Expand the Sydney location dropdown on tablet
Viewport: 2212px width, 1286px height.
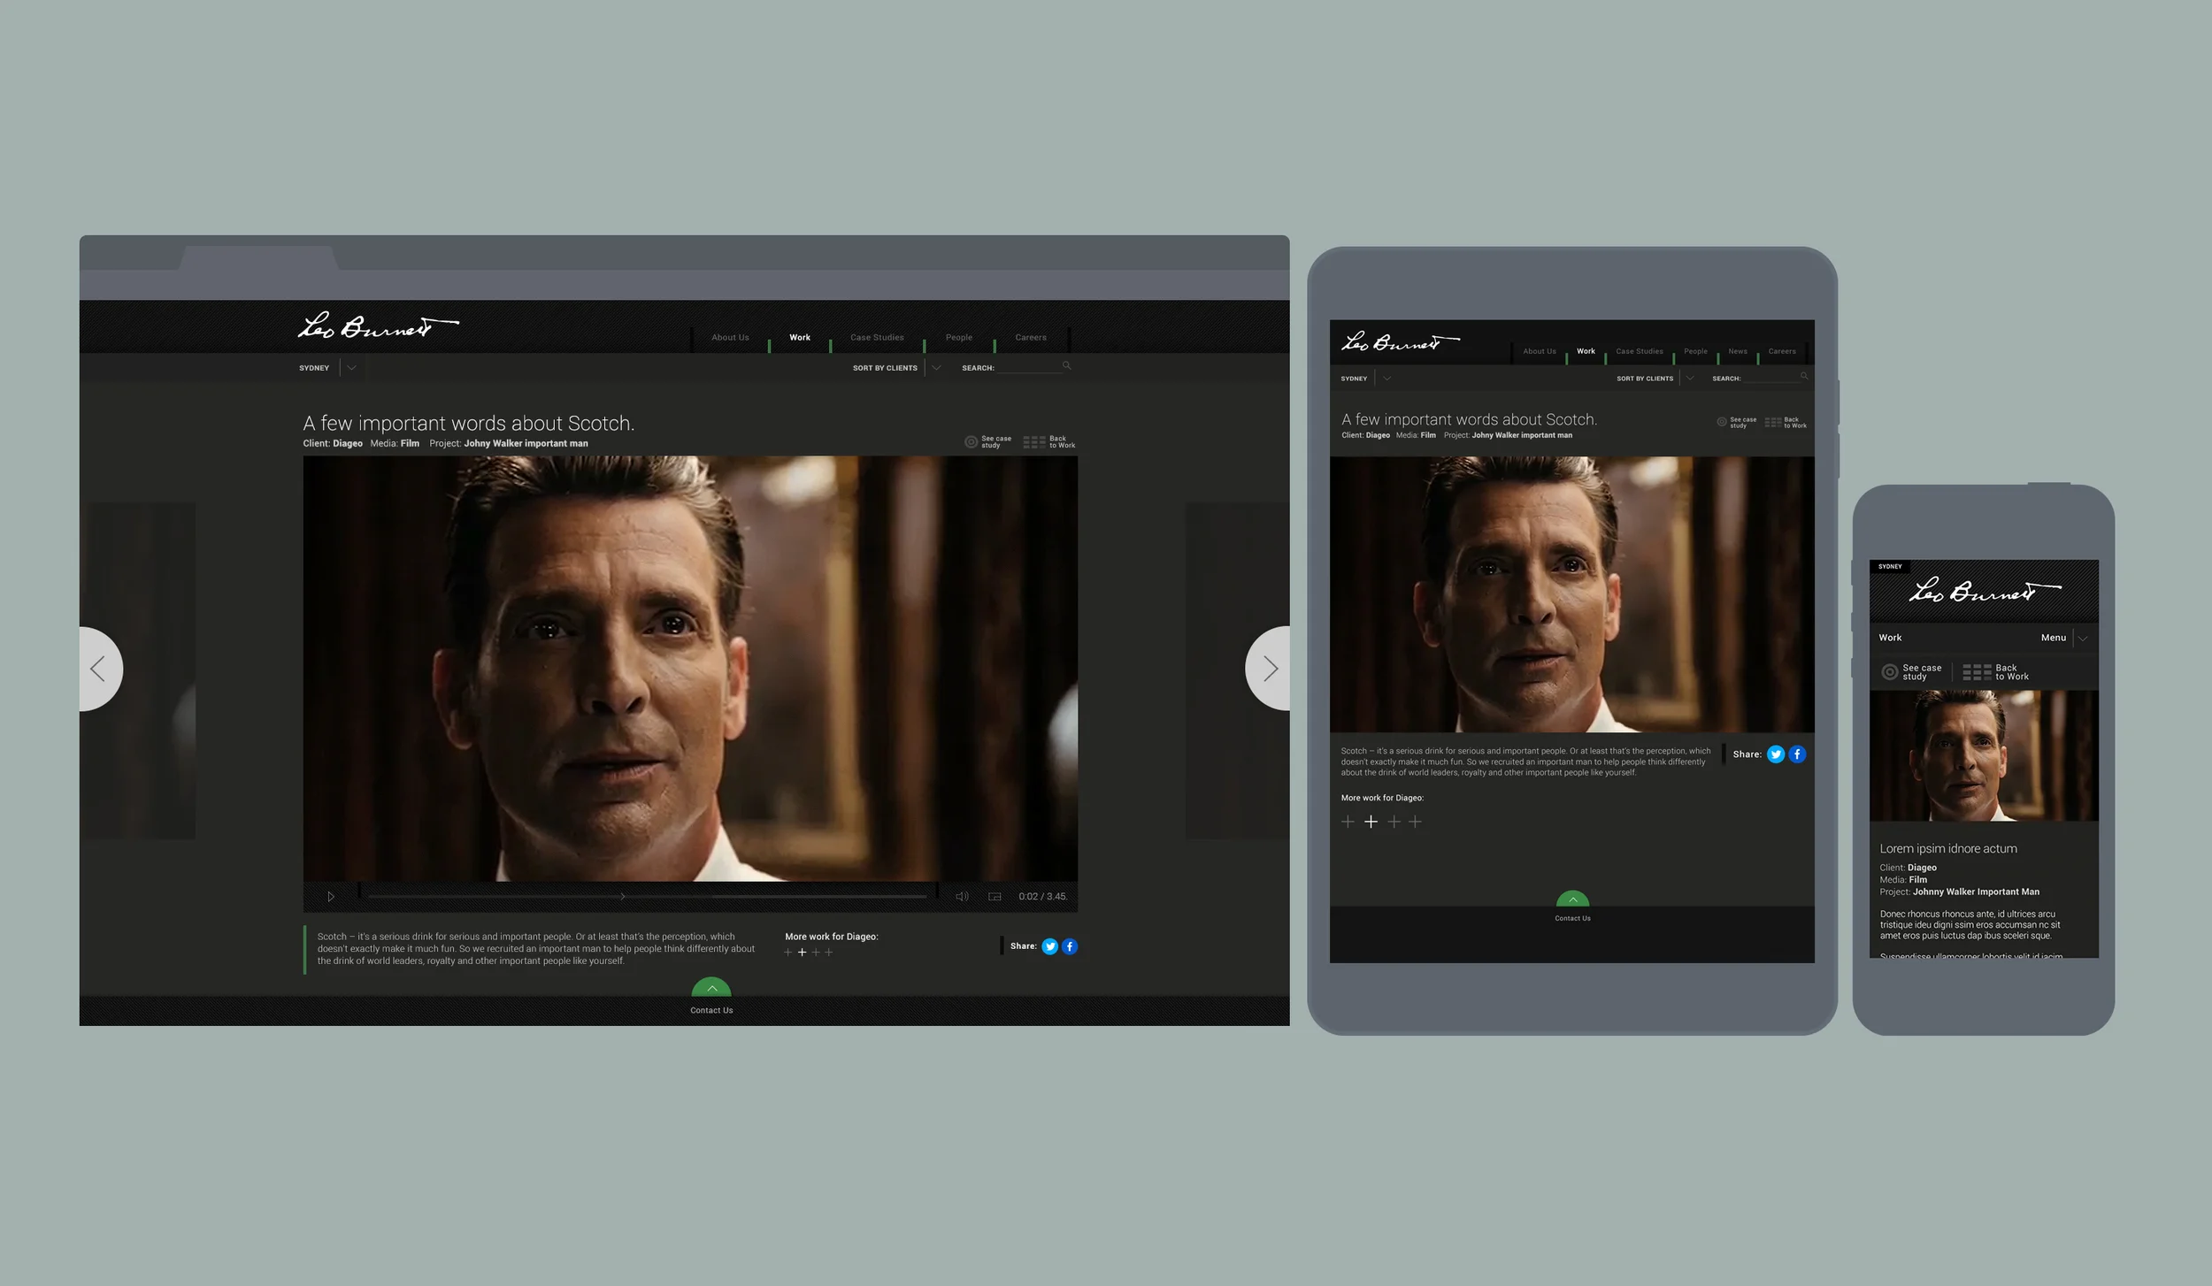pyautogui.click(x=1386, y=379)
